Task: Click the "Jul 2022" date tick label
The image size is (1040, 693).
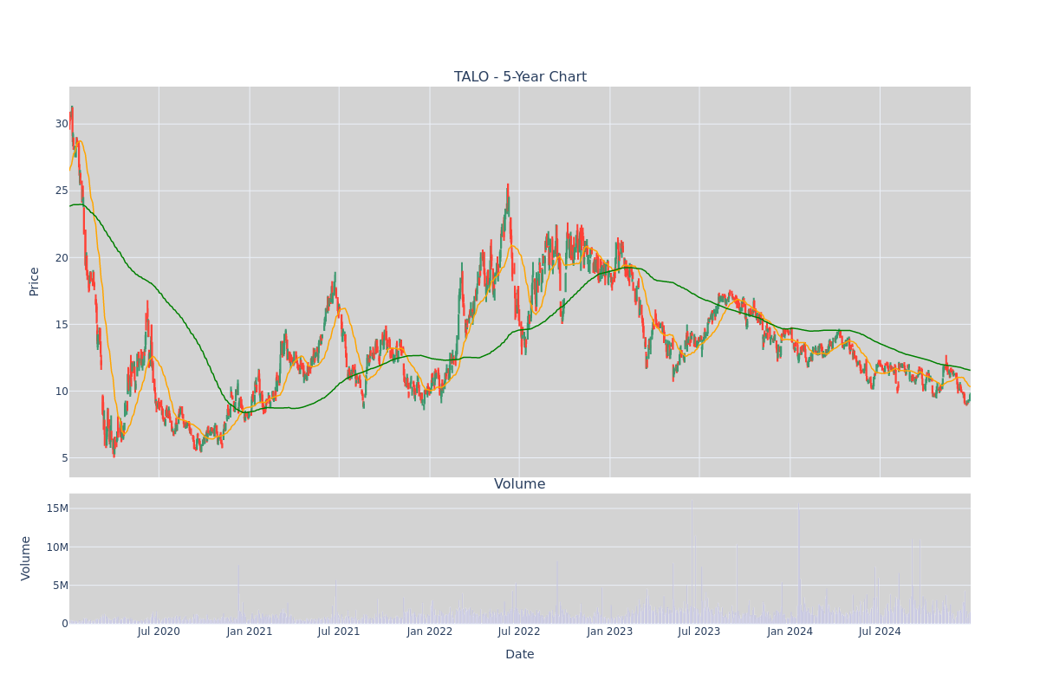Action: pos(519,631)
